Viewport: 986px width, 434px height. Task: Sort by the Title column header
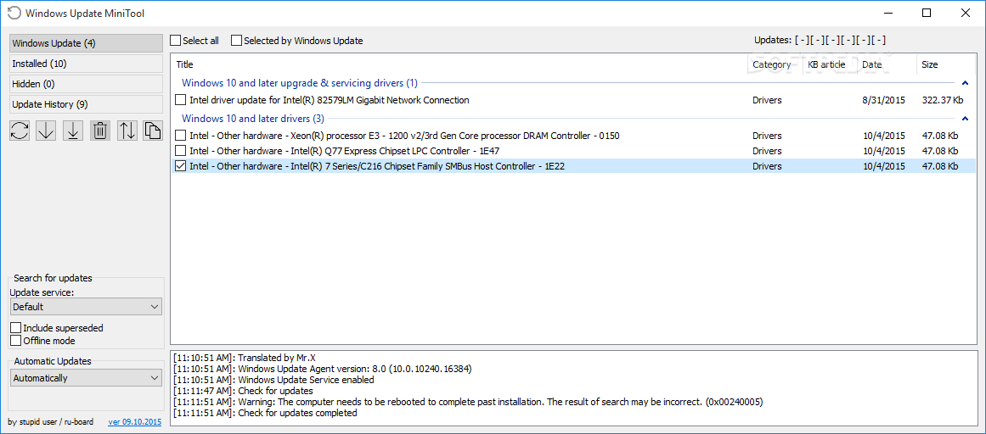(184, 64)
